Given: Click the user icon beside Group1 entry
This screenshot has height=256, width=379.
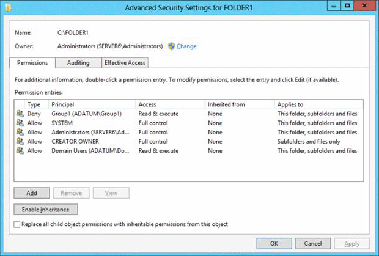Looking at the screenshot, I should [19, 114].
